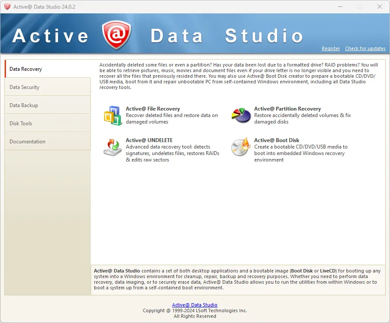Click the Active@ UNDELETE icon
The width and height of the screenshot is (390, 323).
pos(113,147)
